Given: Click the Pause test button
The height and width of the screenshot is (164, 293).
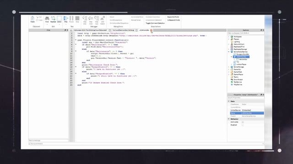Looking at the screenshot, I should pos(71,19).
